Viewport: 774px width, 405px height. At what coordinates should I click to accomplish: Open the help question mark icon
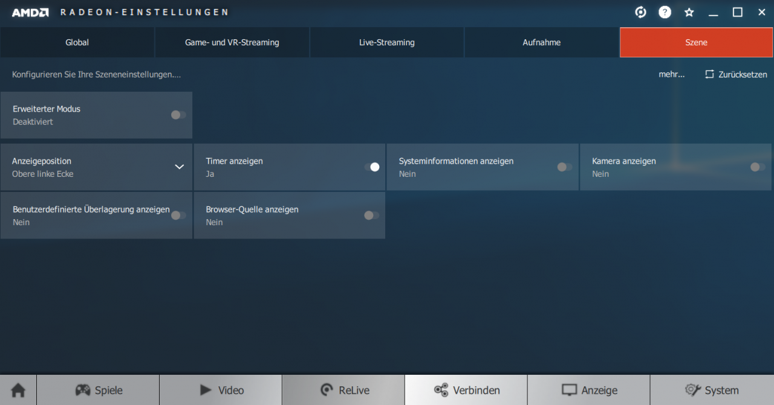(665, 12)
